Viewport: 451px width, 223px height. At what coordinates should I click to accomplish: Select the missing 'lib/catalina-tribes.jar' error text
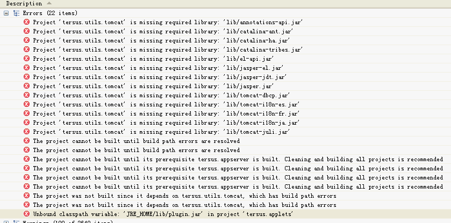coord(168,49)
